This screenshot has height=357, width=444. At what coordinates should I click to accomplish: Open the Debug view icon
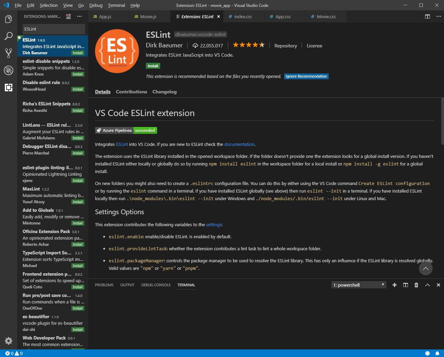[9, 70]
